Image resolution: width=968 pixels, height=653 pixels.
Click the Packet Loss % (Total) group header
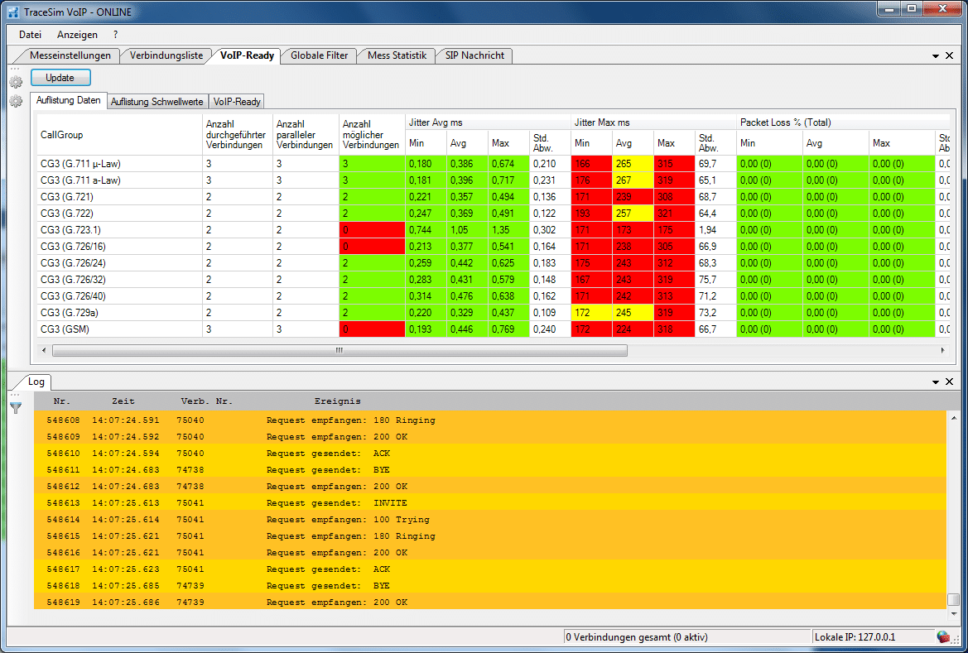tap(843, 122)
